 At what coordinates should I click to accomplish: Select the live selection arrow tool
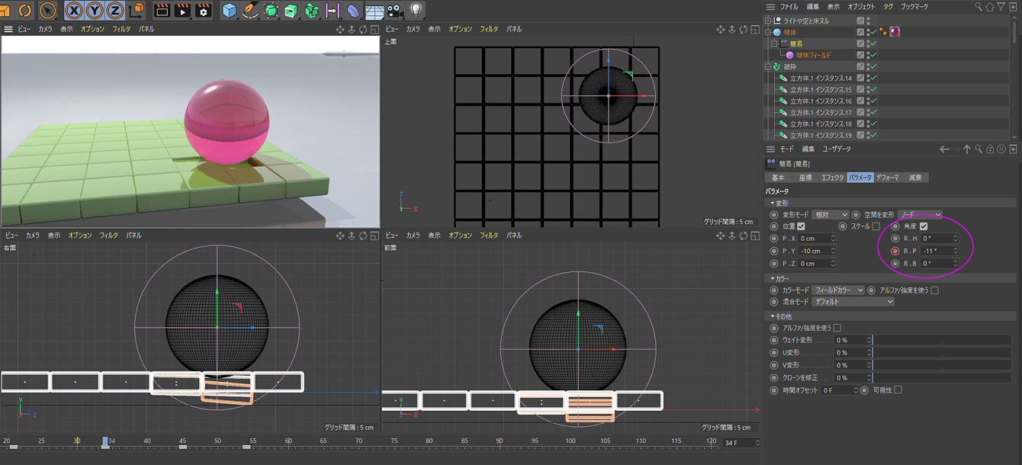click(x=47, y=10)
